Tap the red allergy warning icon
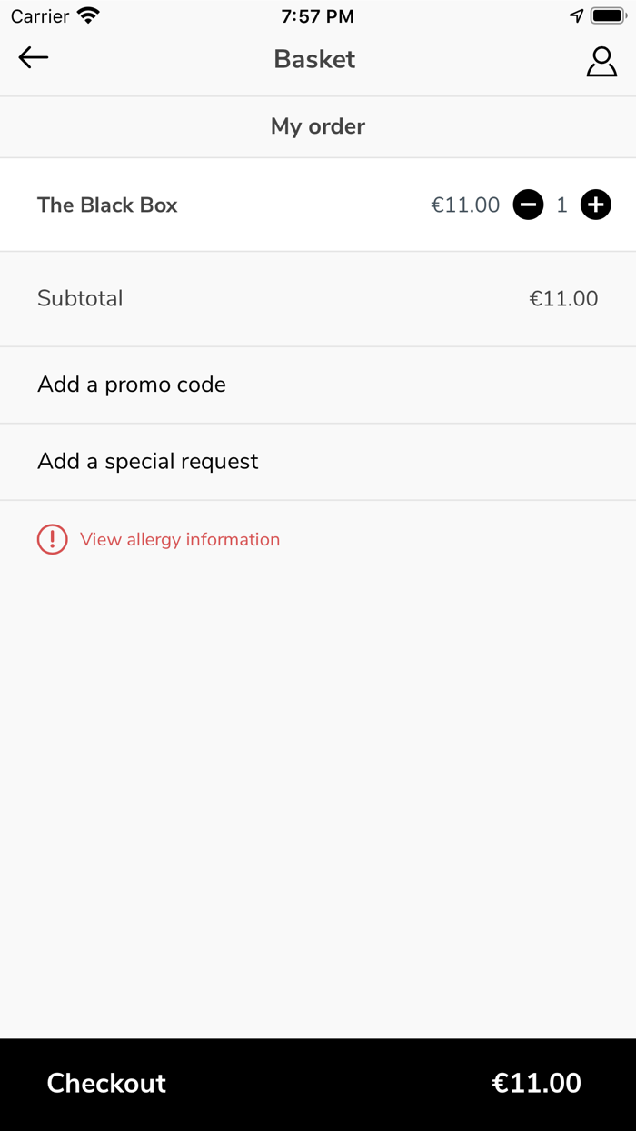The width and height of the screenshot is (636, 1131). click(x=52, y=539)
